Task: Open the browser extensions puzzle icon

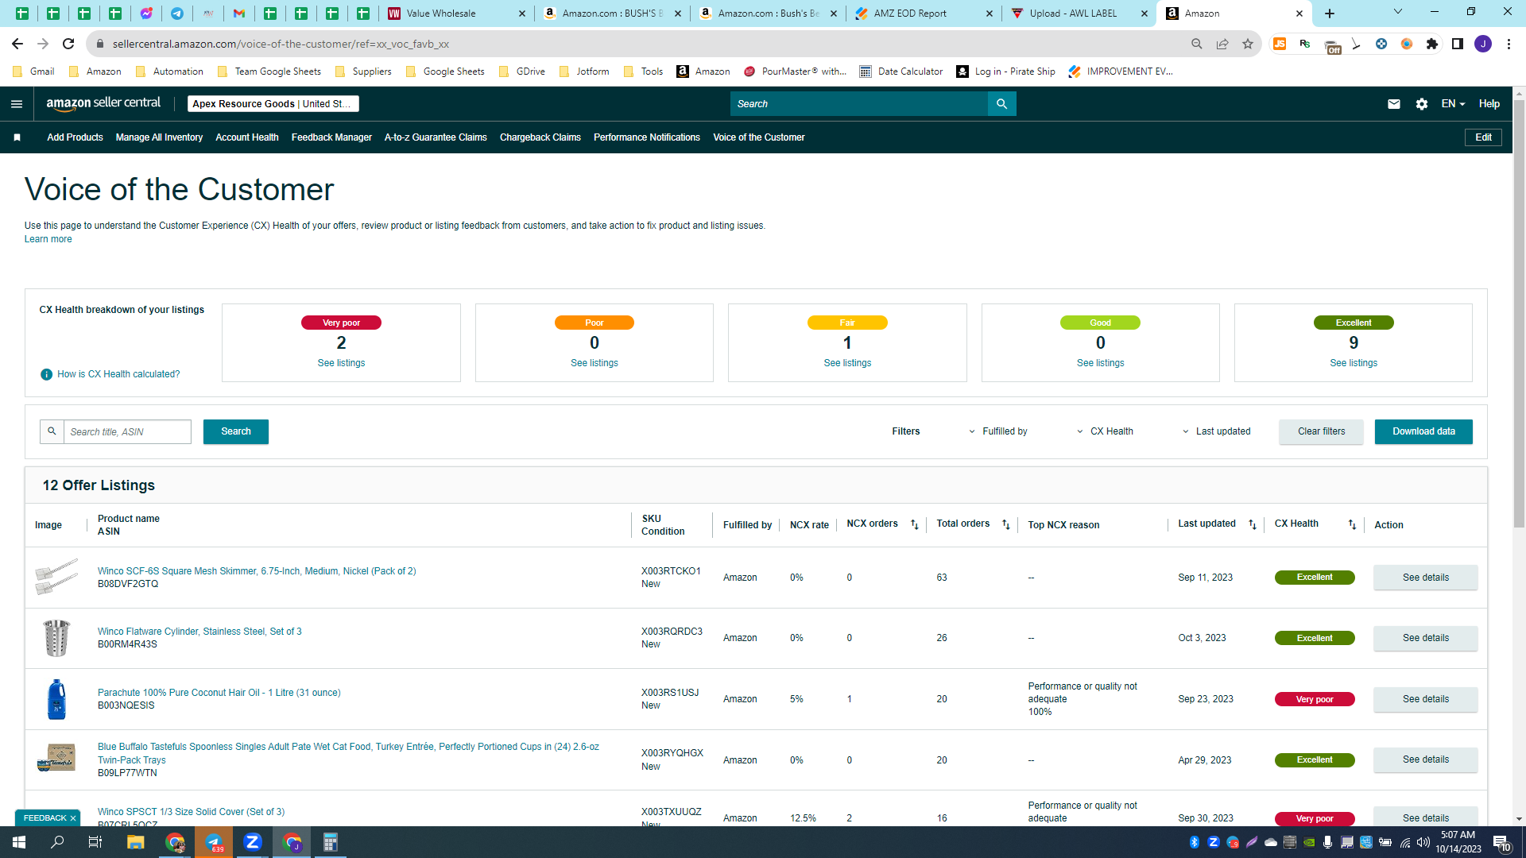Action: (1432, 44)
